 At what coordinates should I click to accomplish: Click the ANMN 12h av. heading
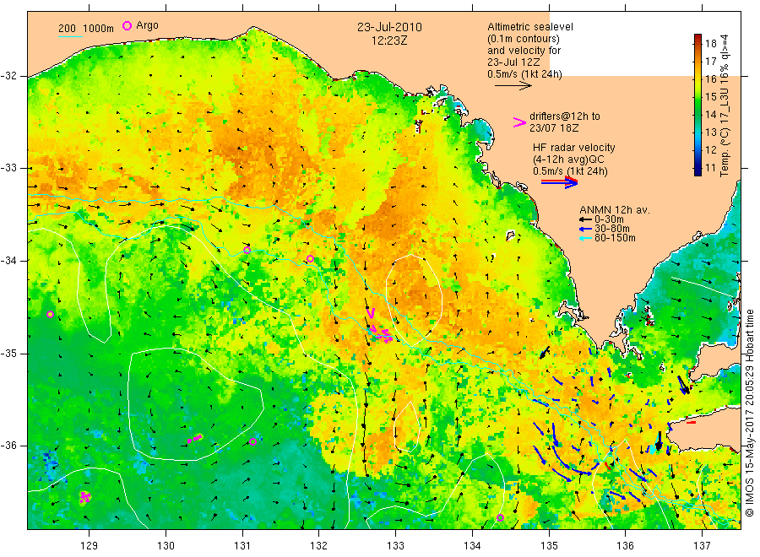pos(615,210)
